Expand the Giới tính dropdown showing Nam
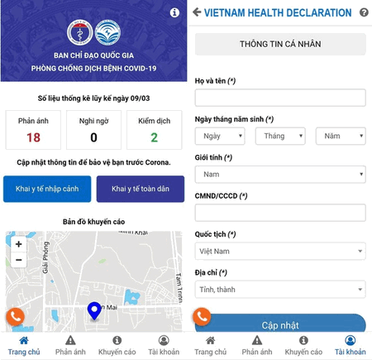The image size is (372, 360). click(280, 175)
